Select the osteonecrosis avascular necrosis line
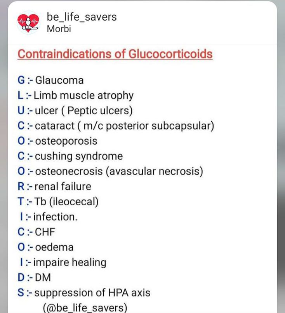 click(110, 171)
